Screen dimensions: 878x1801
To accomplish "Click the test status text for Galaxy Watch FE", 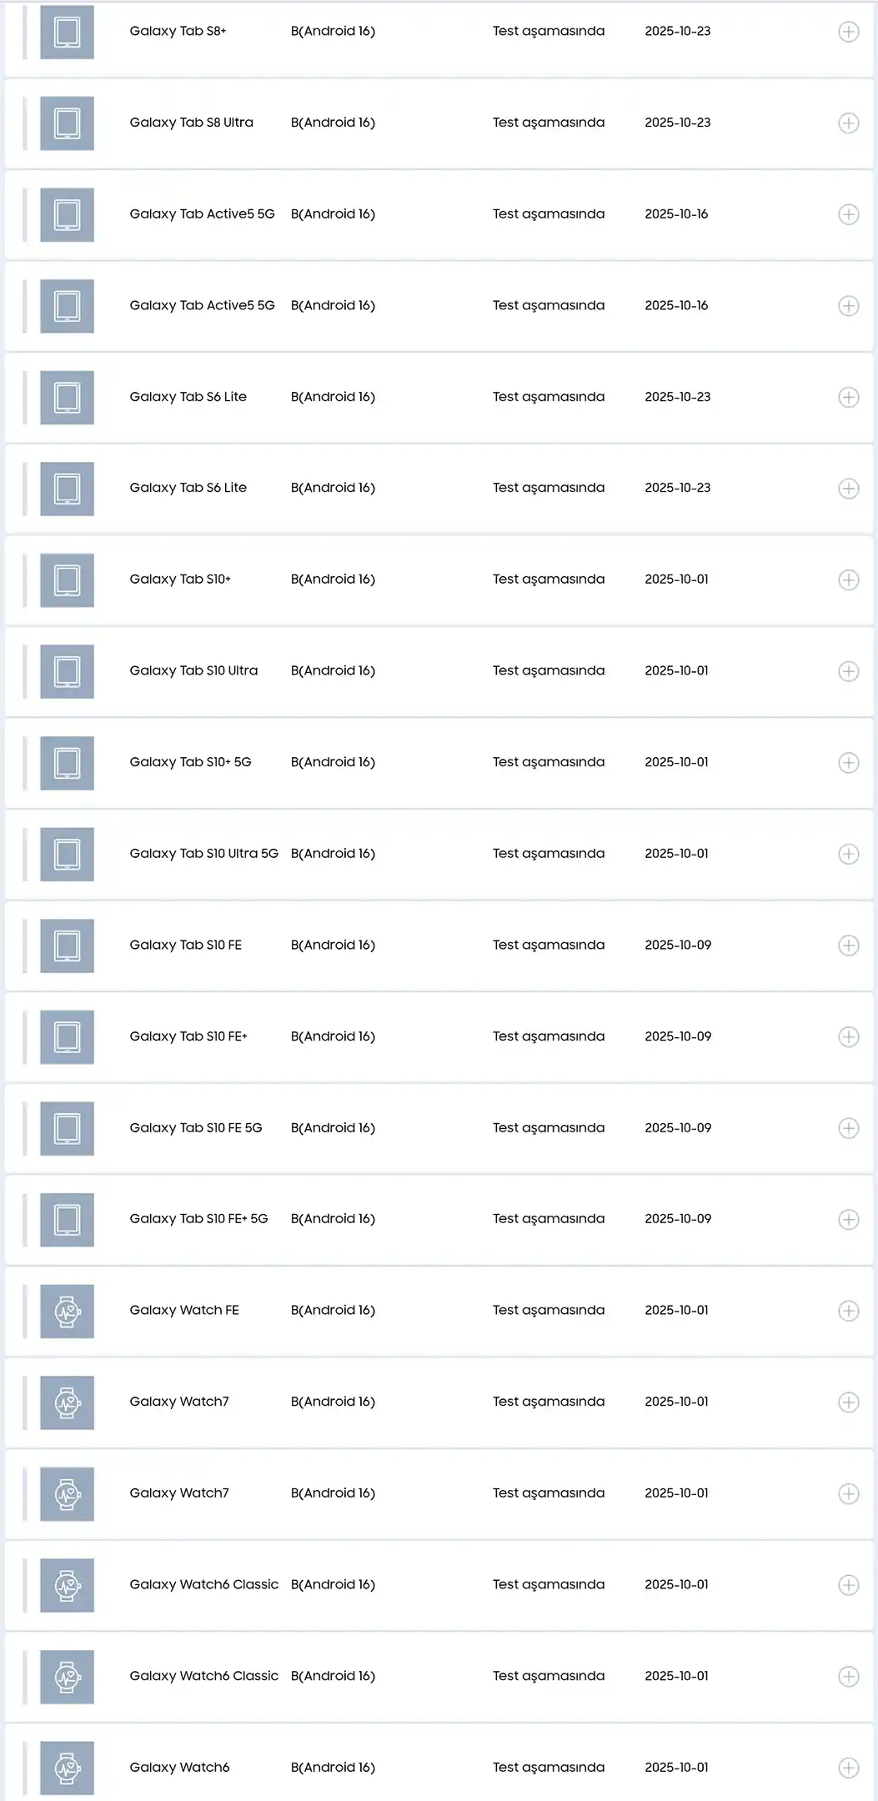I will click(x=548, y=1310).
